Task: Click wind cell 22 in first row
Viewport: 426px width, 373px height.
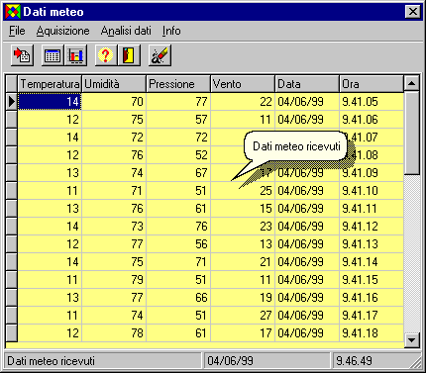Action: pyautogui.click(x=243, y=102)
